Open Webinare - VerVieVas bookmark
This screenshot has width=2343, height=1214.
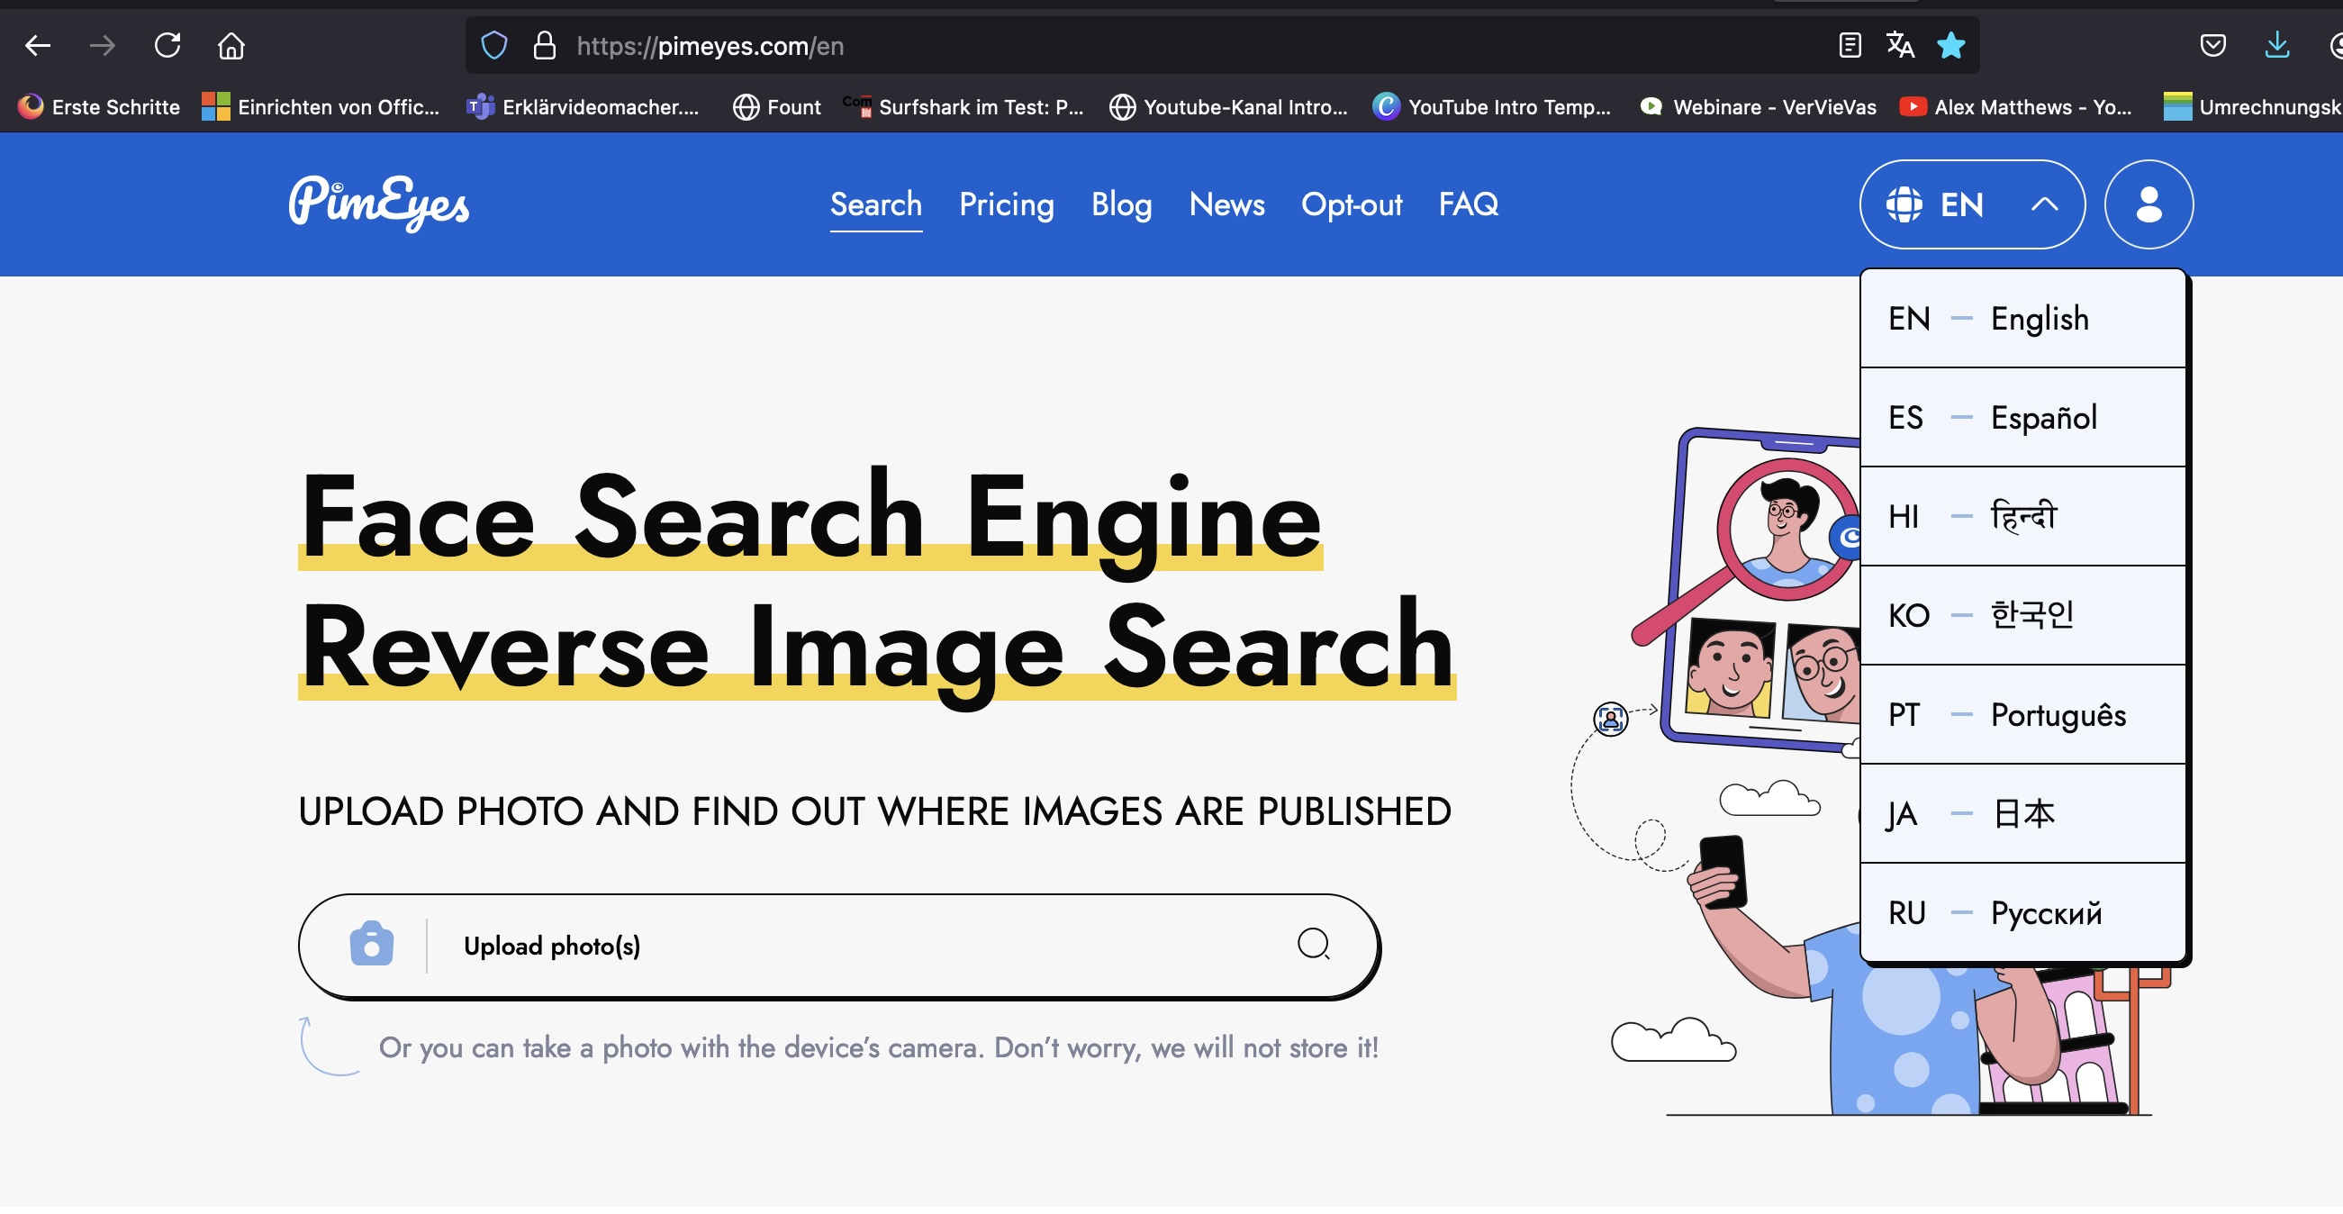1758,107
